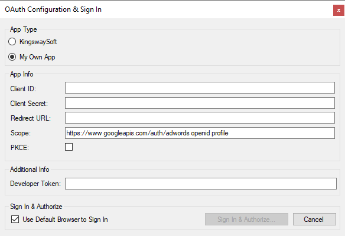This screenshot has width=345, height=236.
Task: Focus the Client Secret input box
Action: [200, 103]
